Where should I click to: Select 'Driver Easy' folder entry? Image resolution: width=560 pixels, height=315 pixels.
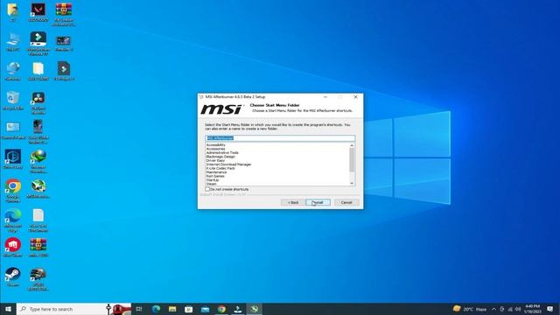tap(215, 161)
